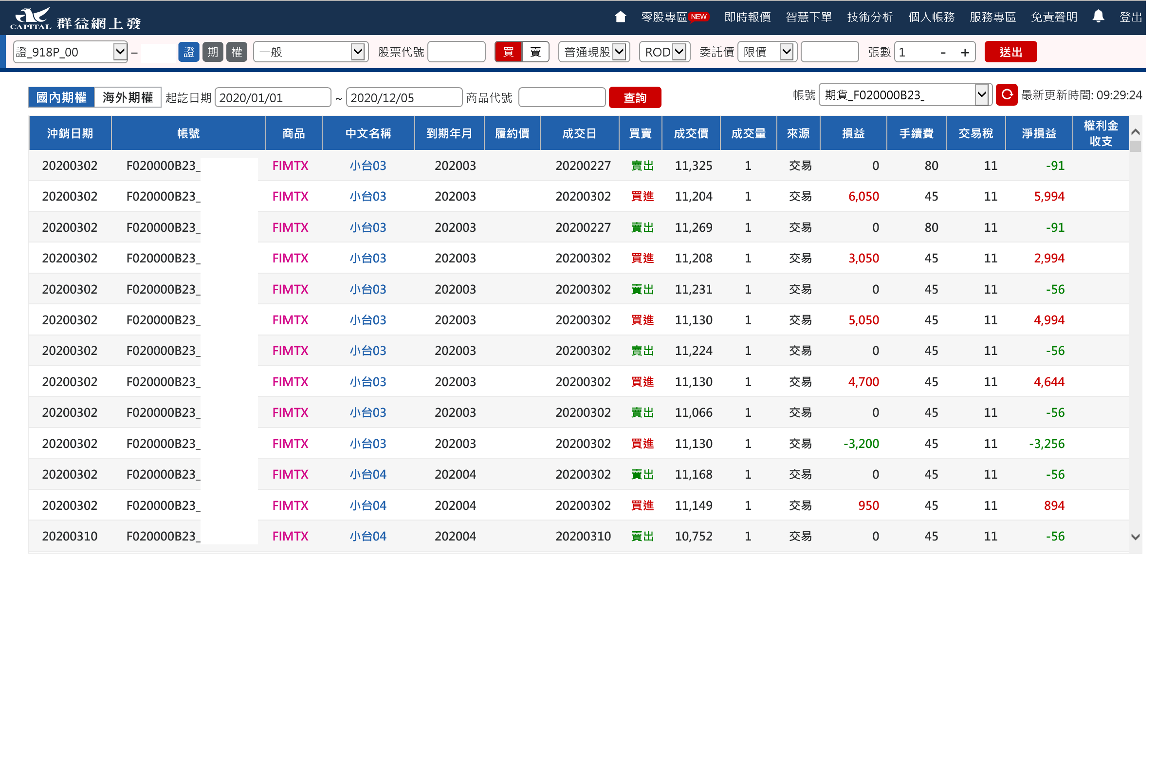The height and width of the screenshot is (783, 1175).
Task: Decrease quantity with the minus button
Action: tap(942, 53)
